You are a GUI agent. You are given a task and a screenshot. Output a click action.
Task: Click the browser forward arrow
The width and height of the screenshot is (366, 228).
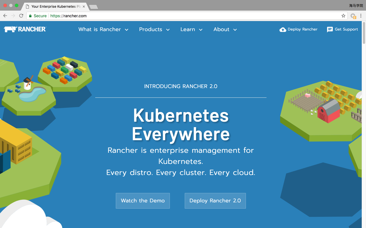pyautogui.click(x=13, y=16)
